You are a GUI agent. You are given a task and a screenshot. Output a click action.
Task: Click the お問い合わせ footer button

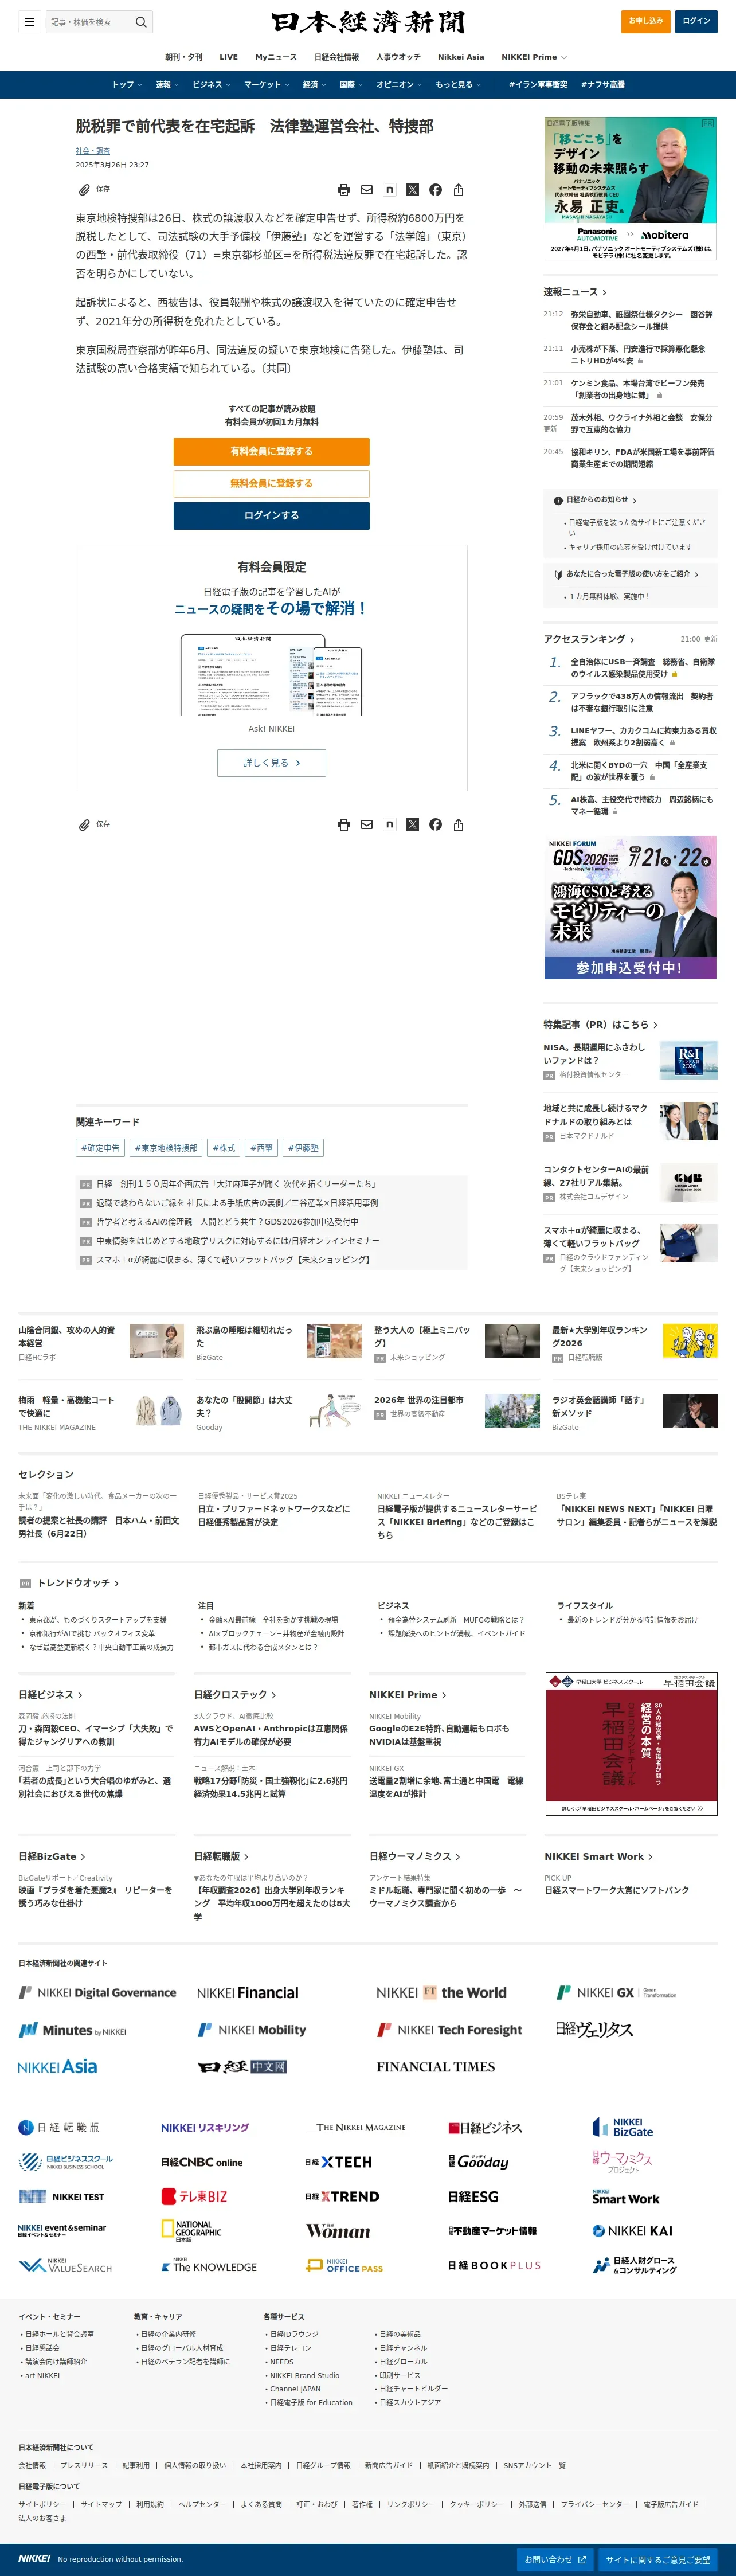click(555, 2559)
